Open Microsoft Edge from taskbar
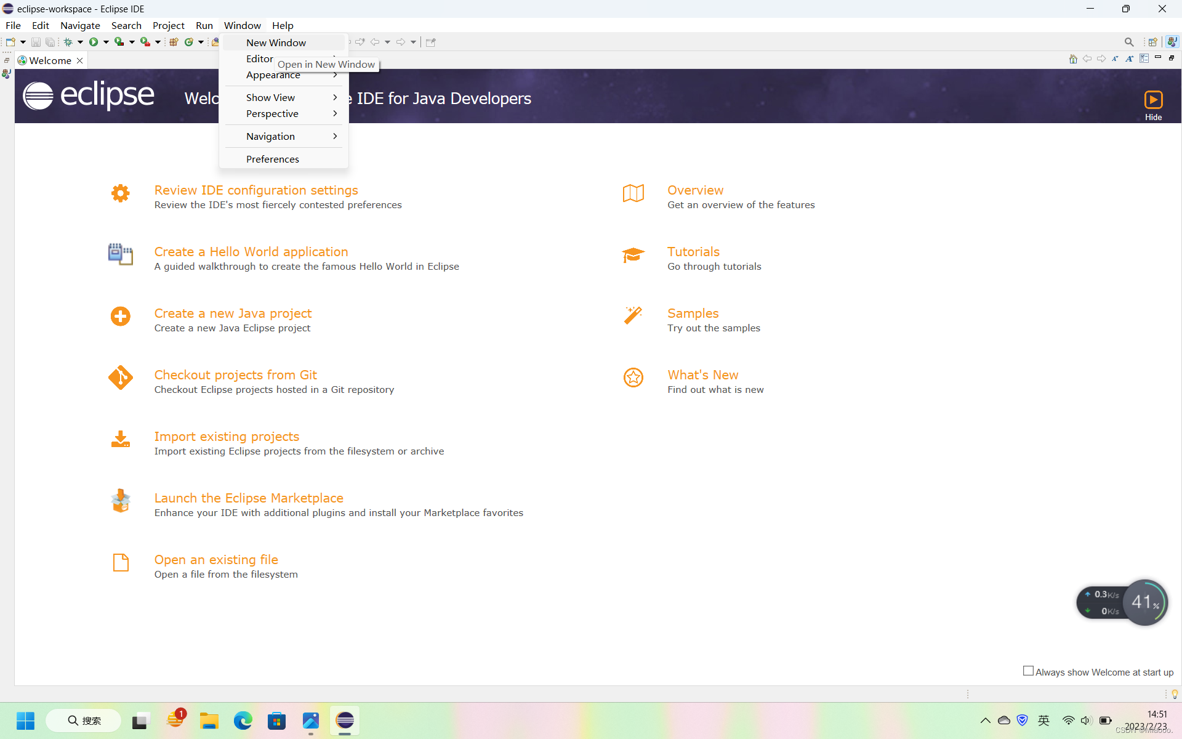 pyautogui.click(x=243, y=721)
